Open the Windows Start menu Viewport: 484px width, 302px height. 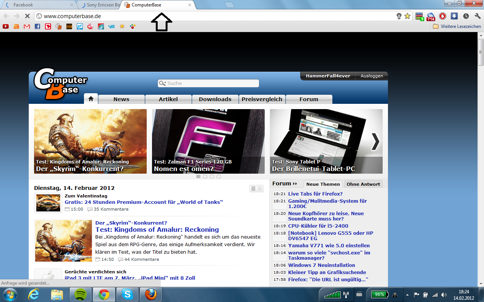[10, 294]
